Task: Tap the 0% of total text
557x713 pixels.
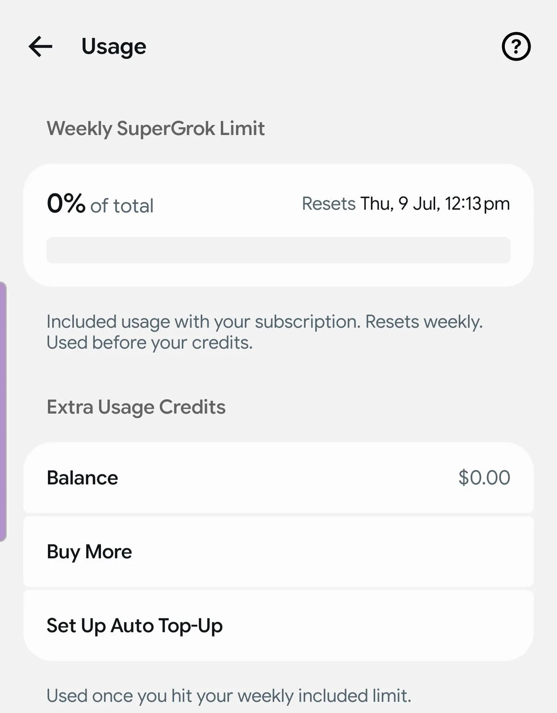Action: (100, 204)
